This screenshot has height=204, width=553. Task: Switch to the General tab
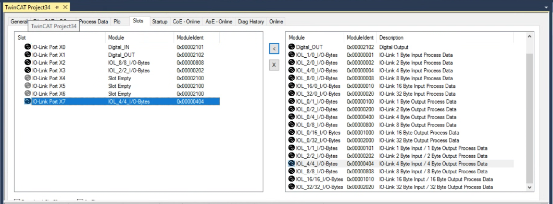coord(19,21)
